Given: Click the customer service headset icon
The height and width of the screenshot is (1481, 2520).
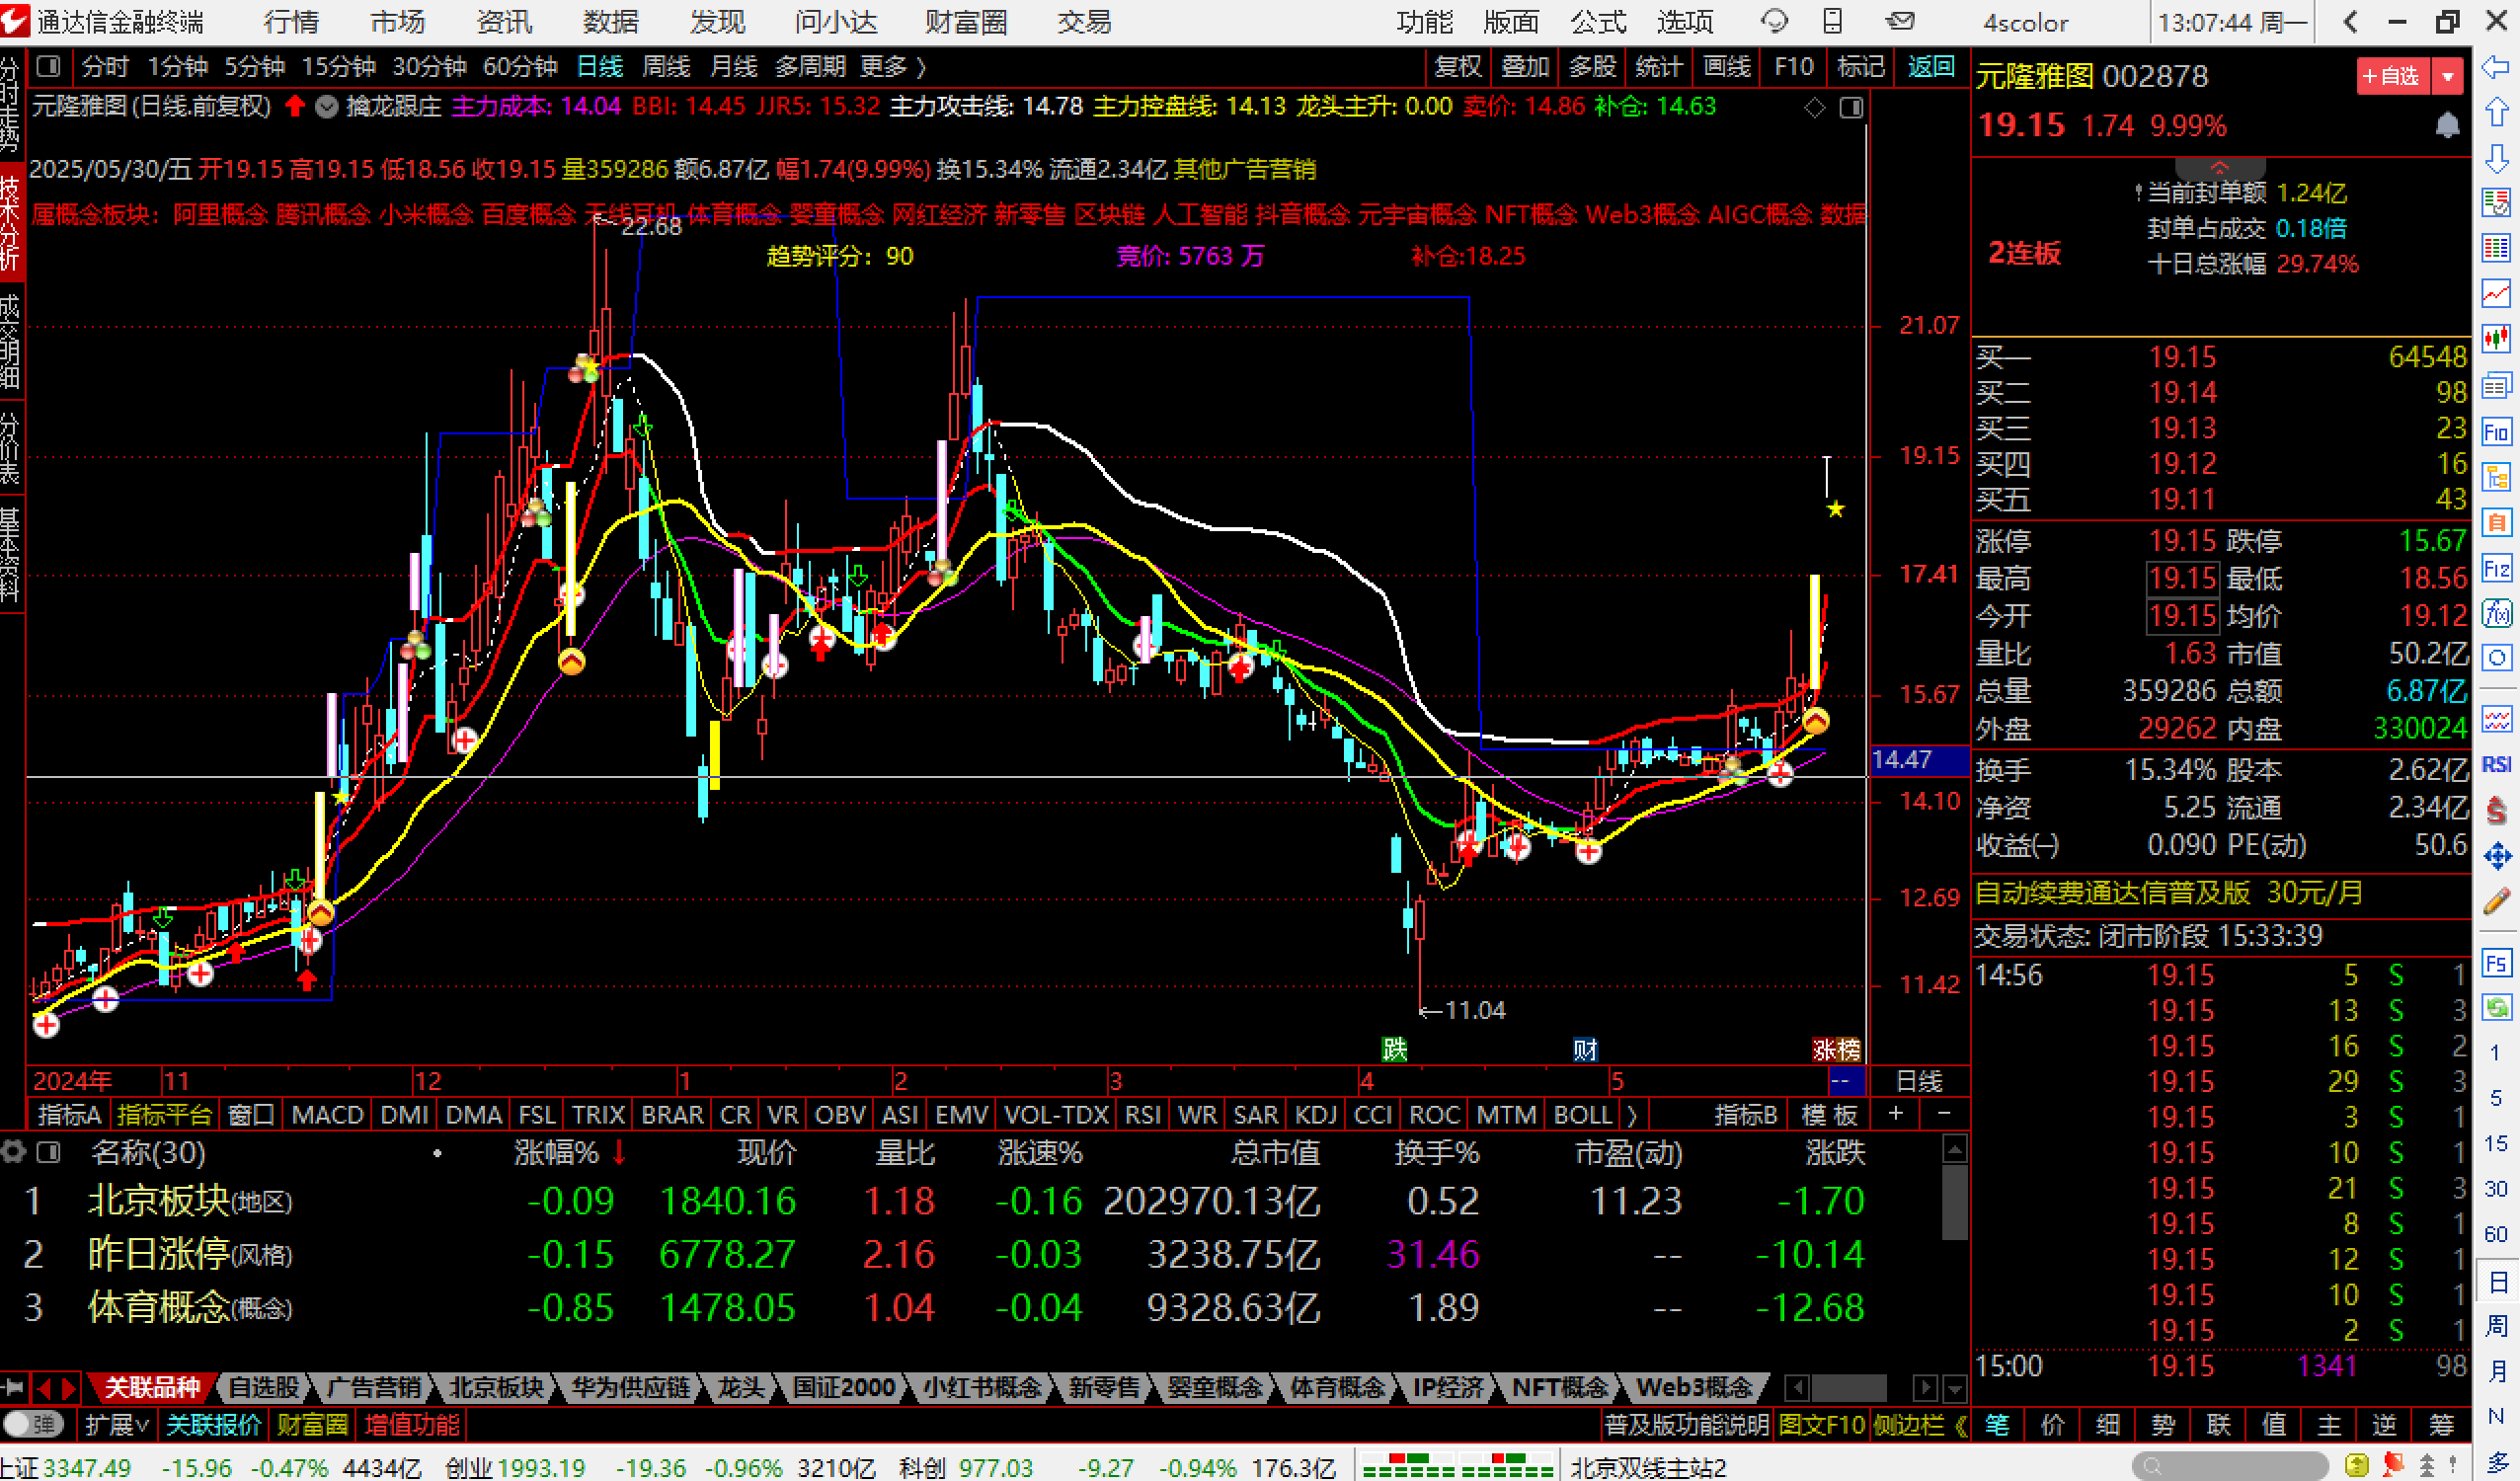Looking at the screenshot, I should coord(1774,21).
